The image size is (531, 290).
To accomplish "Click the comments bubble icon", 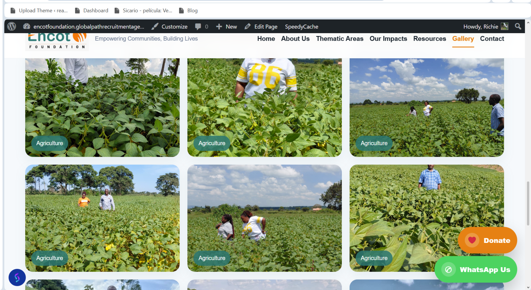I will click(x=198, y=26).
